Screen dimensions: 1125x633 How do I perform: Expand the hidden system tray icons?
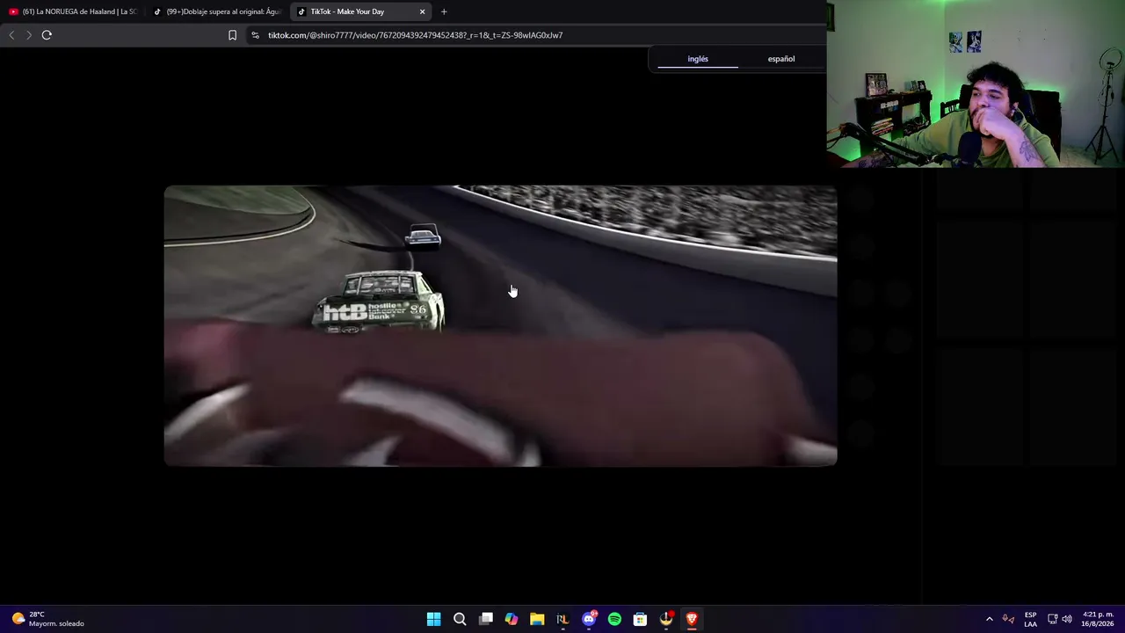coord(989,619)
